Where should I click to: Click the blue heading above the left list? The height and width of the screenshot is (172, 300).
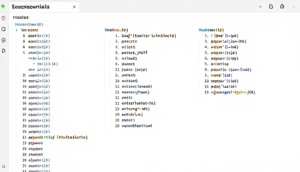pyautogui.click(x=29, y=24)
